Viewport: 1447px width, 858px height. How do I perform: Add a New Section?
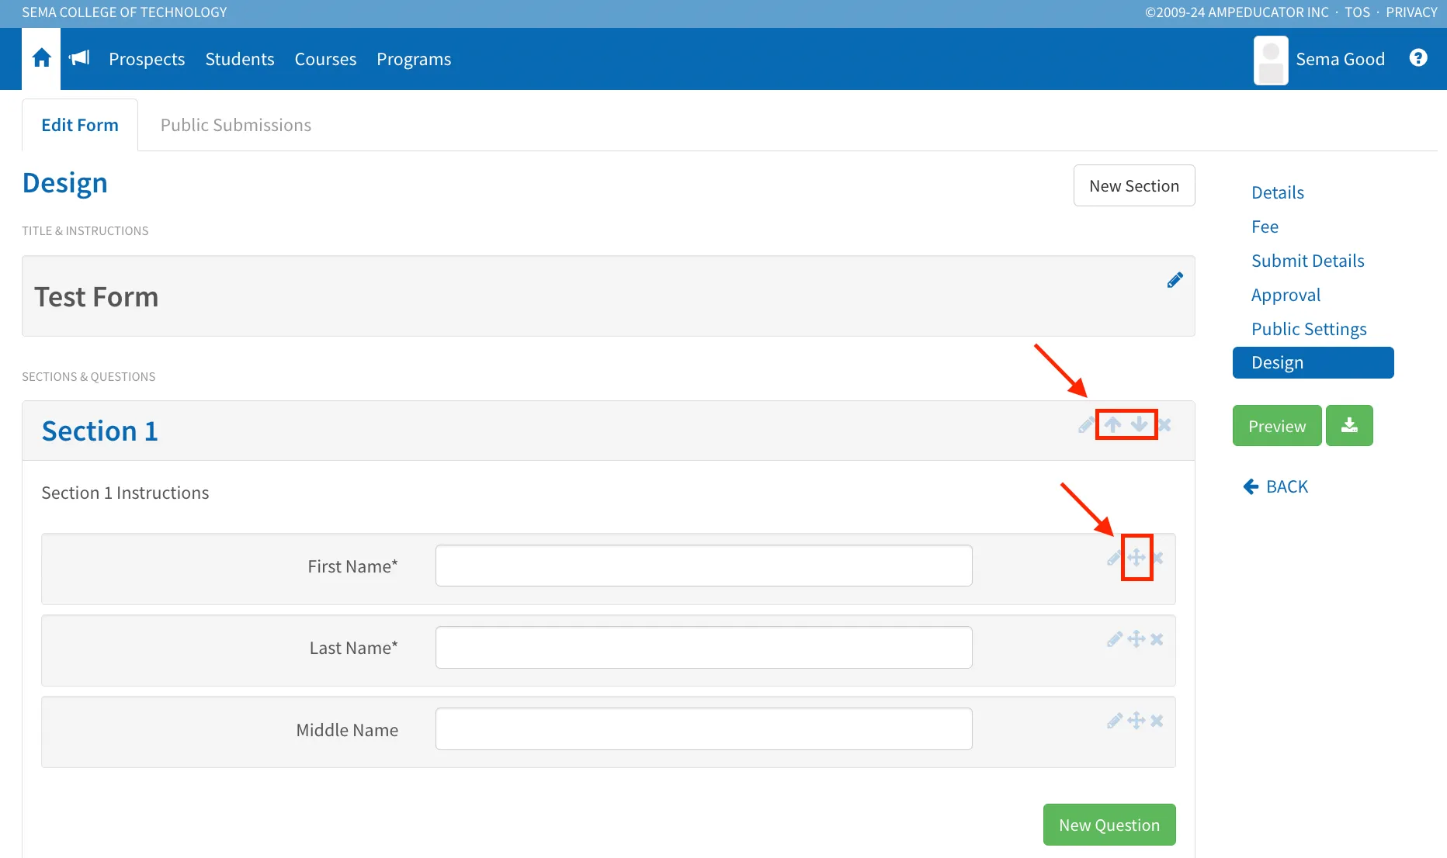(1134, 185)
